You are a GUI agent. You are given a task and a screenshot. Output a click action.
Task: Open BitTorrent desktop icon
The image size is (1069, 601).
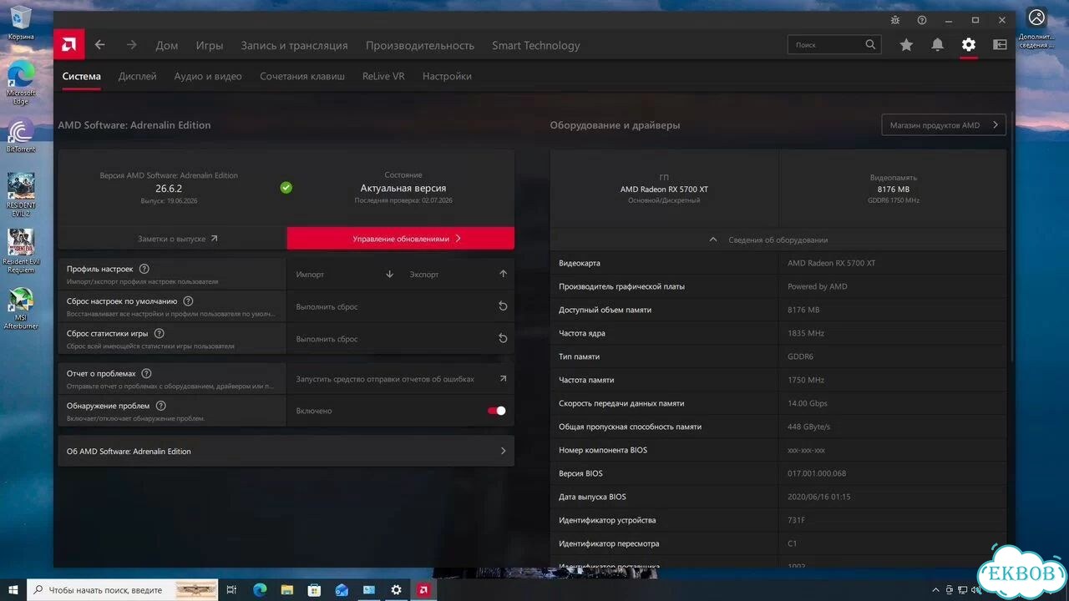pos(21,135)
